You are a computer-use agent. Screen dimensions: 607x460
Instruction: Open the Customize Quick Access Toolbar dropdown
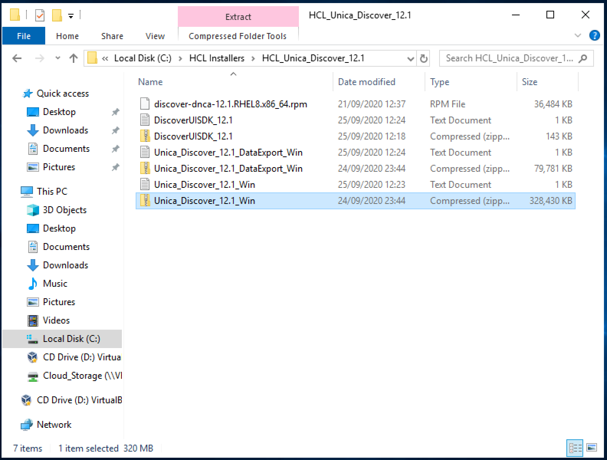(x=71, y=16)
